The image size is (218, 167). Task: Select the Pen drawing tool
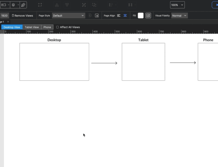pos(23,5)
